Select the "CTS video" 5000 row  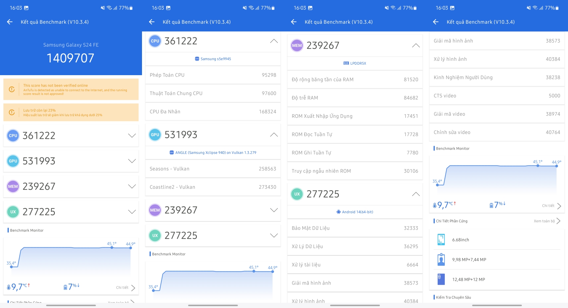click(497, 96)
